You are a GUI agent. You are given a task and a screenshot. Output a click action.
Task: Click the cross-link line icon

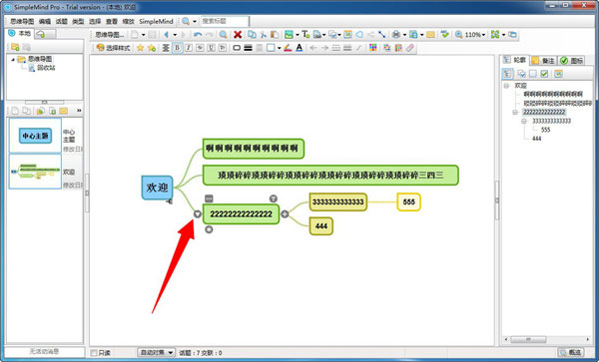(x=381, y=35)
